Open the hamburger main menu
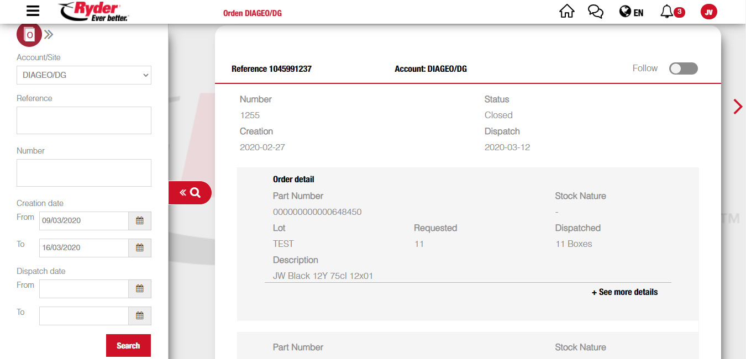Screen dimensions: 746x359 tap(33, 11)
